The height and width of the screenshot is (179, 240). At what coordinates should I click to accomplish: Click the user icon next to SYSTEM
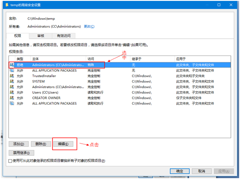12,81
